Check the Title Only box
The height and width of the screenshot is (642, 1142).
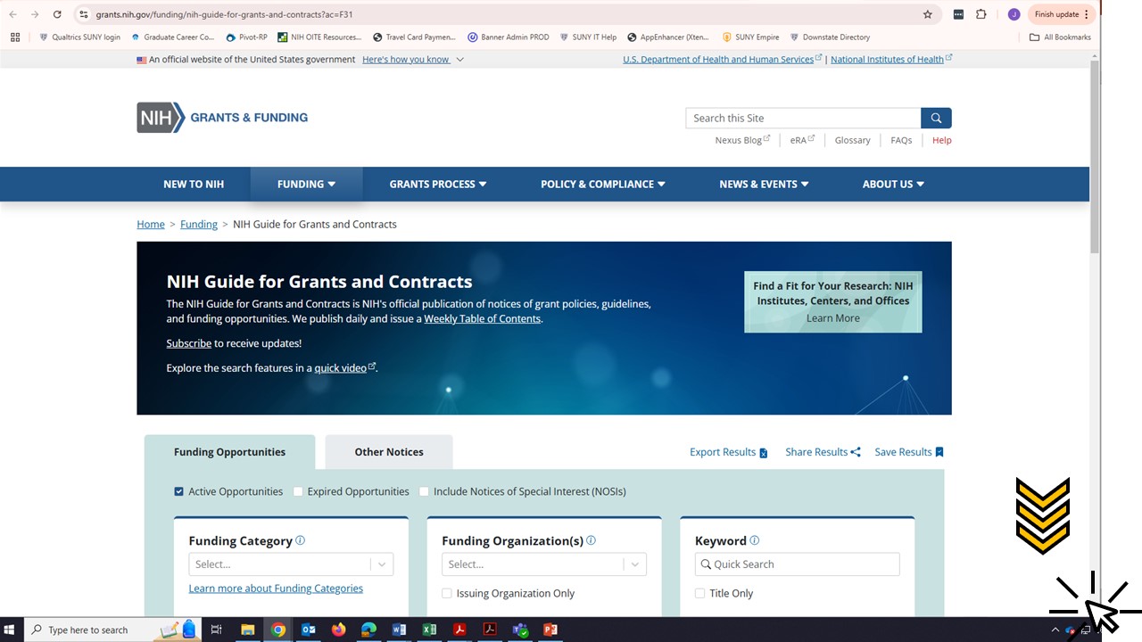(700, 593)
